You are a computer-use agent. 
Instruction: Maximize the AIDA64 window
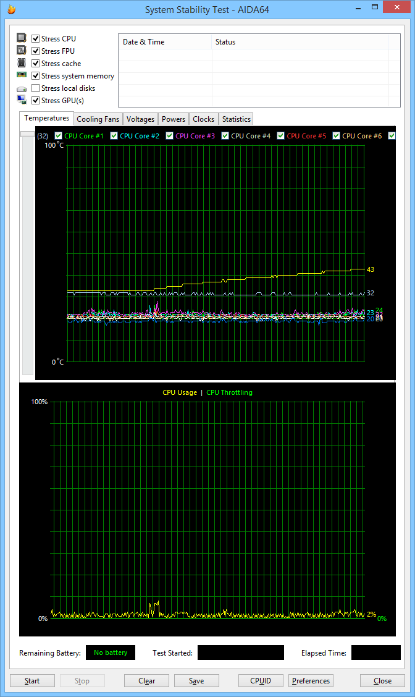375,7
